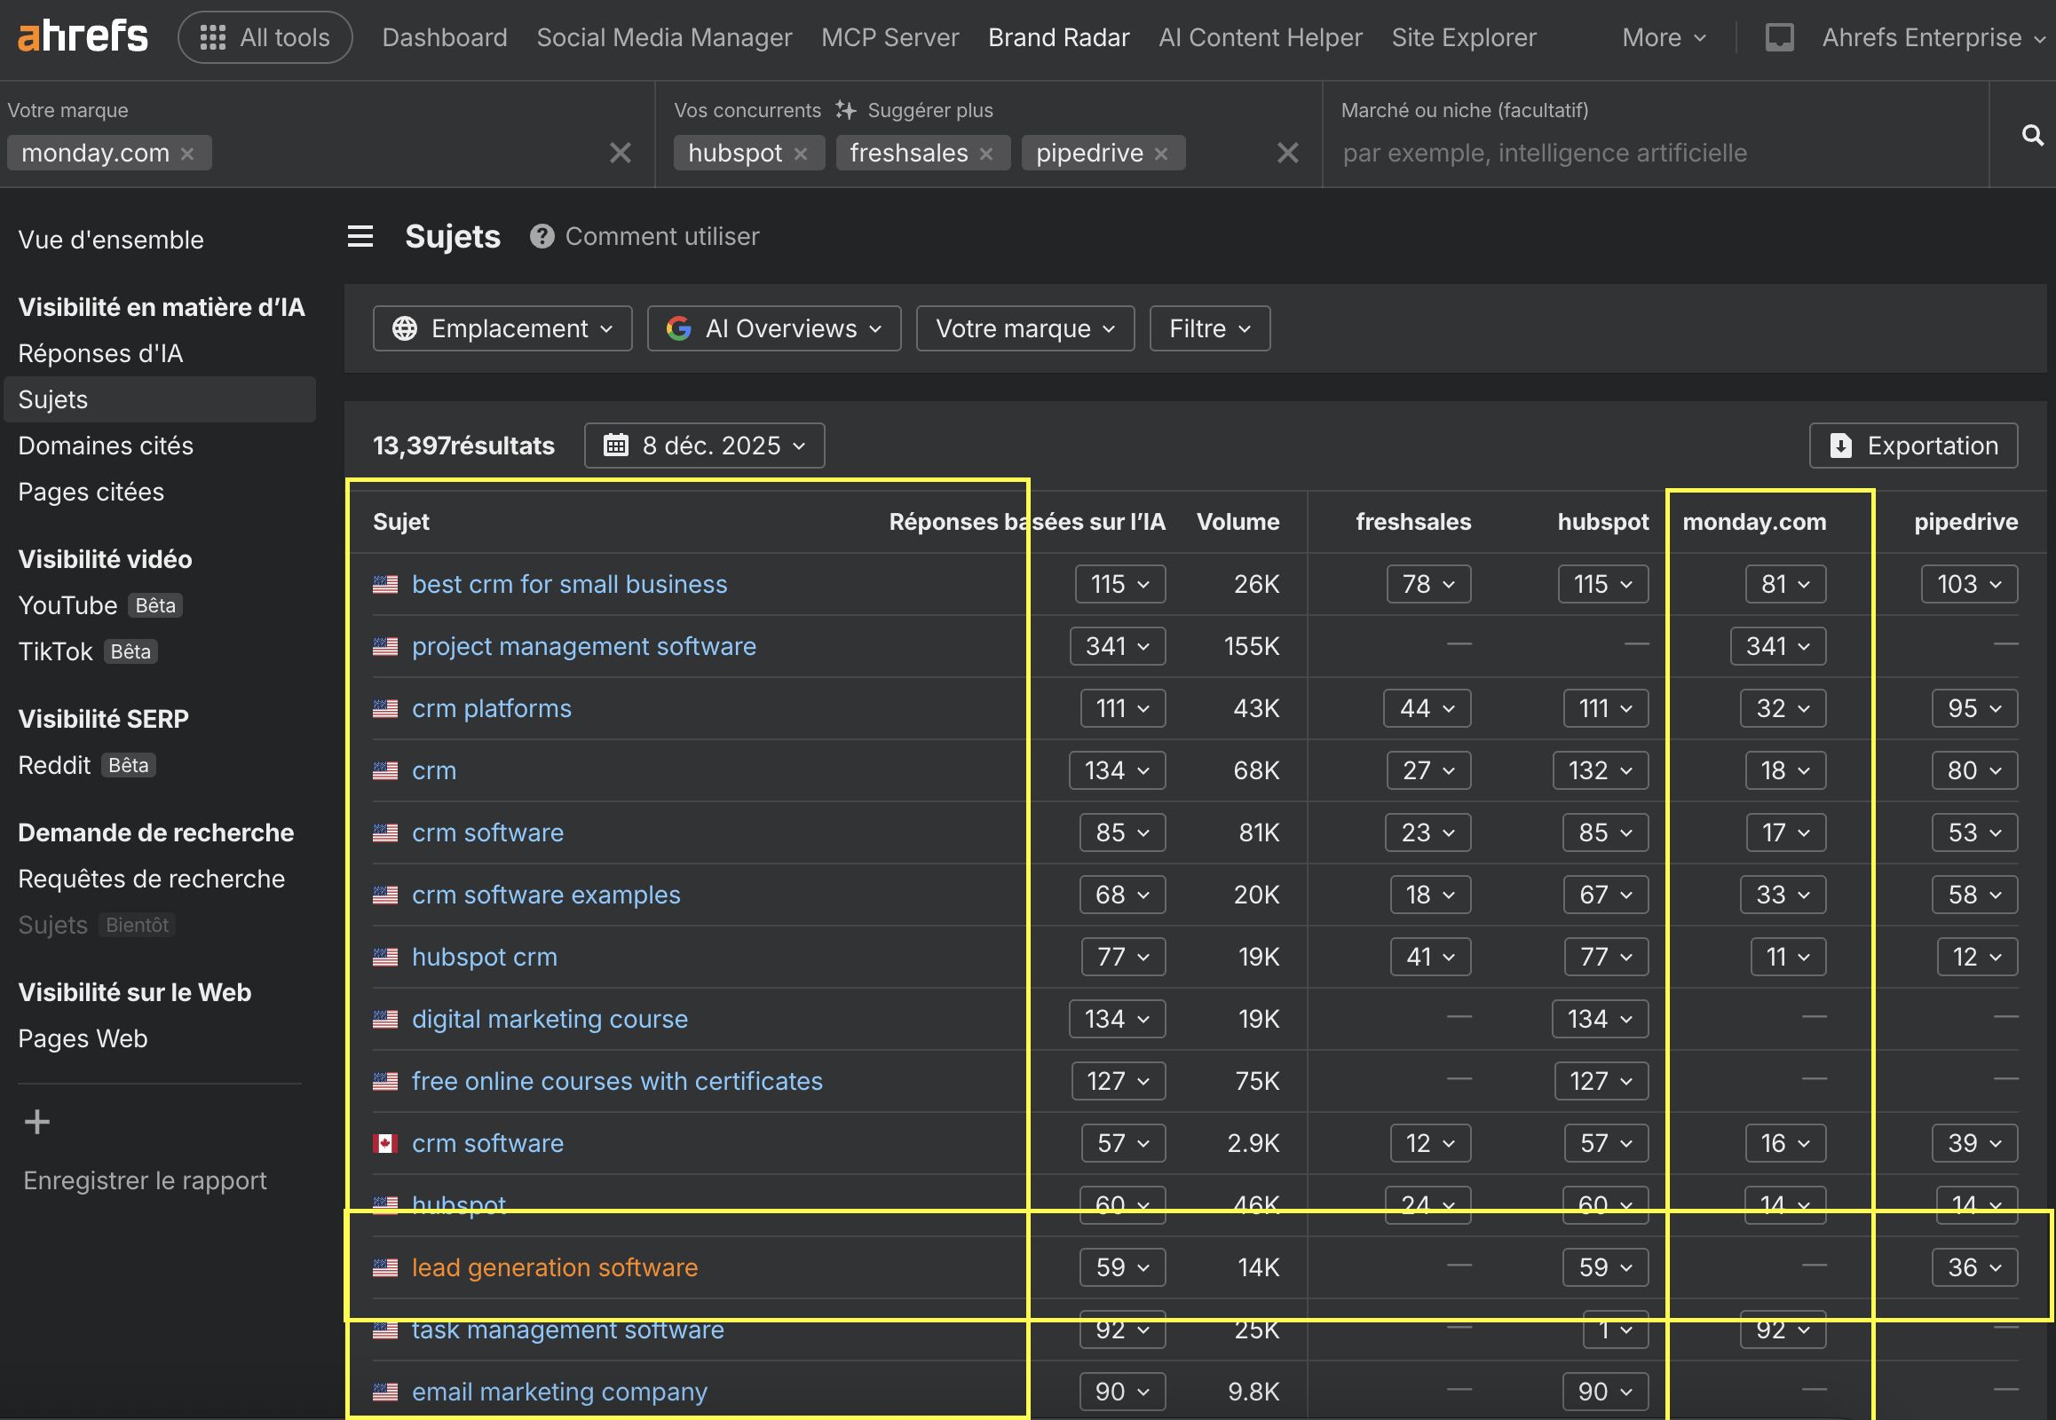Screen dimensions: 2056x1420
Task: Open the Comment utiliser help icon
Action: (x=542, y=236)
